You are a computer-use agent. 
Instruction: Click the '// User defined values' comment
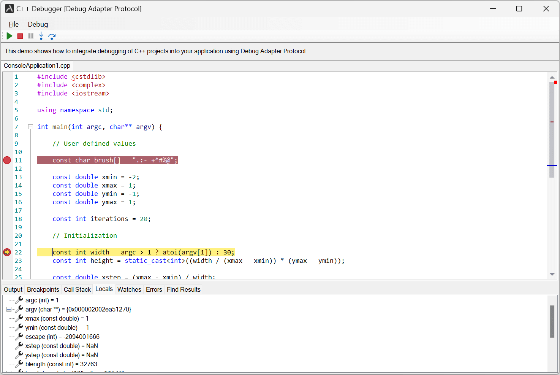(94, 144)
